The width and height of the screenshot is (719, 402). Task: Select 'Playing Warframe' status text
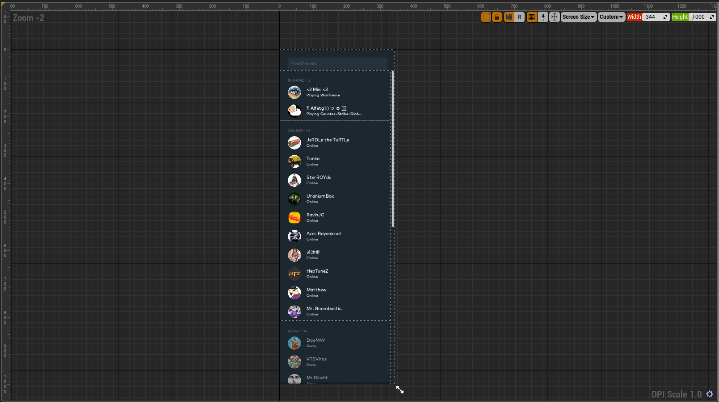point(323,95)
